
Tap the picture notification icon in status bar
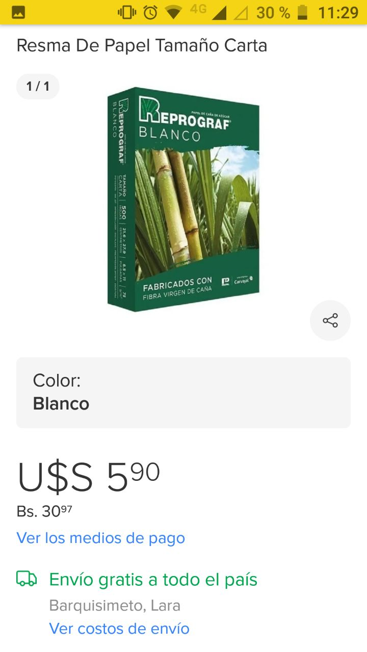[x=18, y=12]
